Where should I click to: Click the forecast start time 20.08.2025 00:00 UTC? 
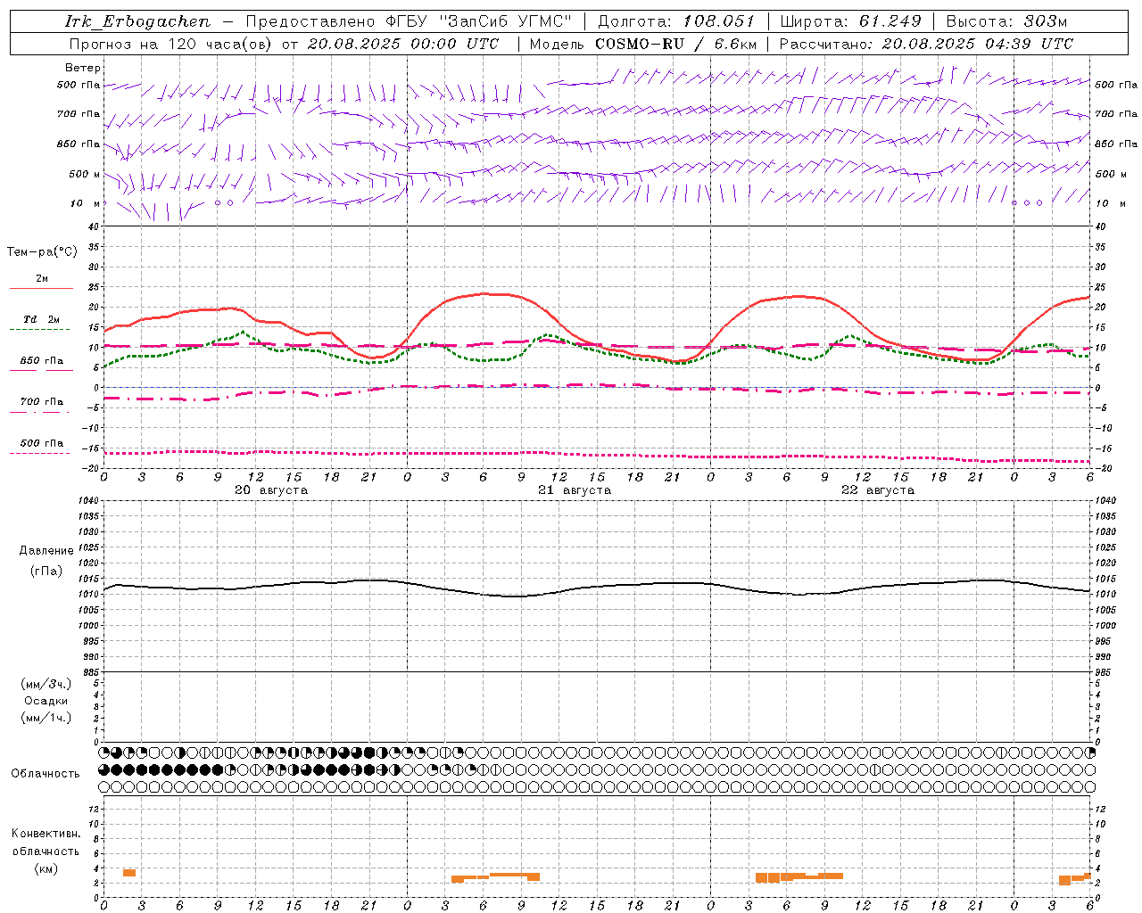(402, 44)
